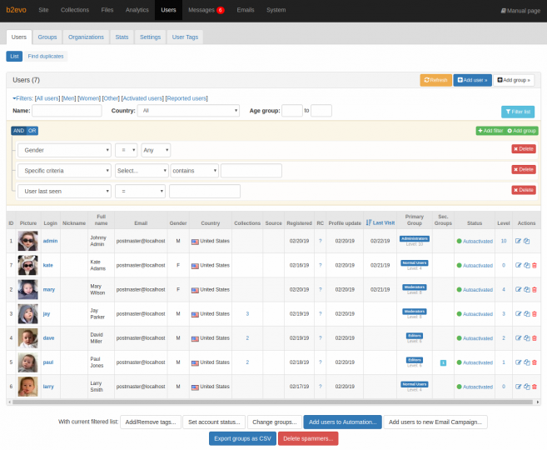Click the green status dot for admin
547x450 pixels.
tap(459, 241)
